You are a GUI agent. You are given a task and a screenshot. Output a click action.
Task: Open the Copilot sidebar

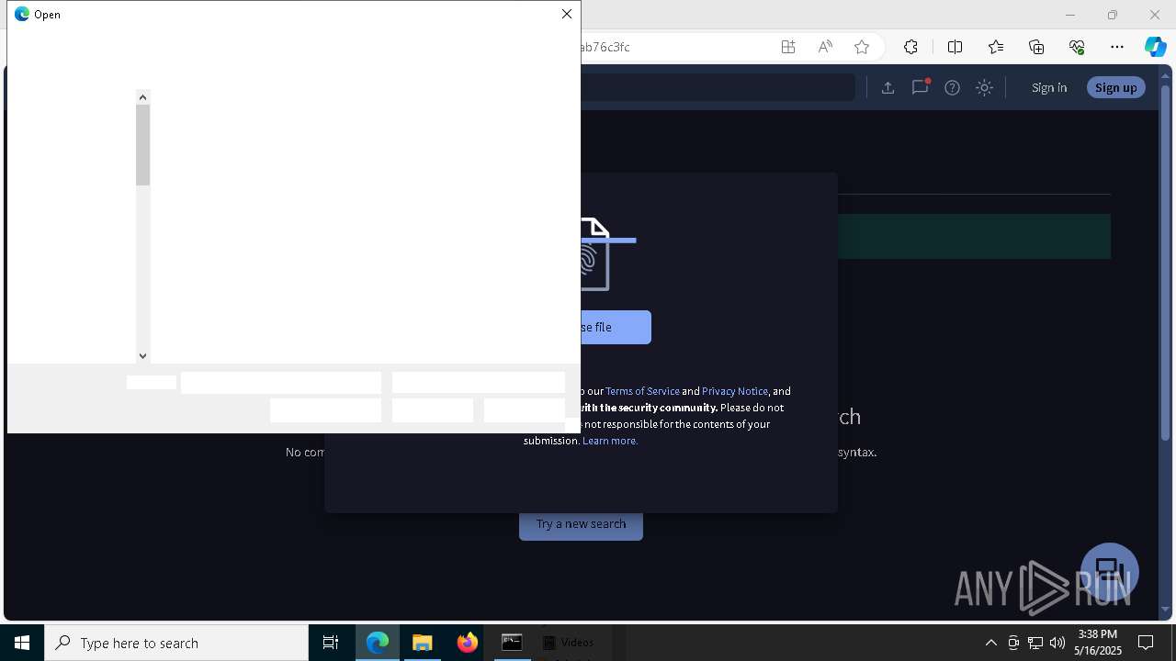(x=1155, y=47)
